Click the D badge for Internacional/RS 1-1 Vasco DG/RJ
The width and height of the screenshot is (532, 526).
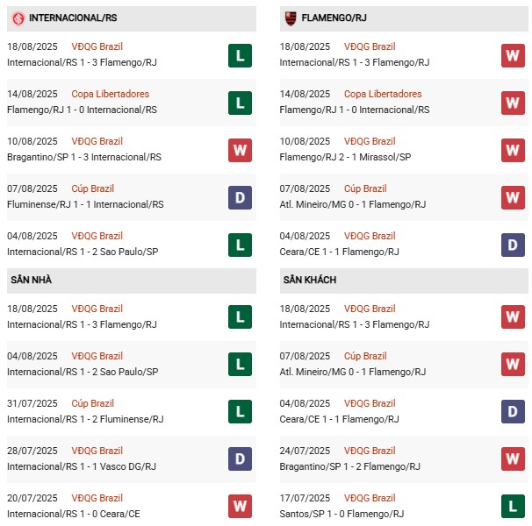[x=240, y=459]
